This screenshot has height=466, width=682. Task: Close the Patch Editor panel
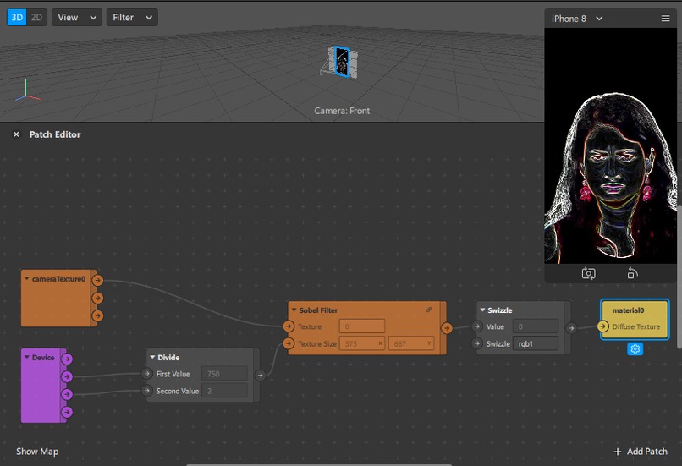pyautogui.click(x=16, y=134)
